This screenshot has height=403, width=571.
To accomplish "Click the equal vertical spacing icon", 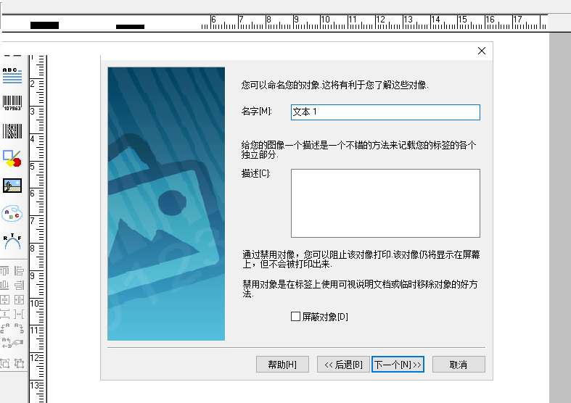I will [5, 314].
